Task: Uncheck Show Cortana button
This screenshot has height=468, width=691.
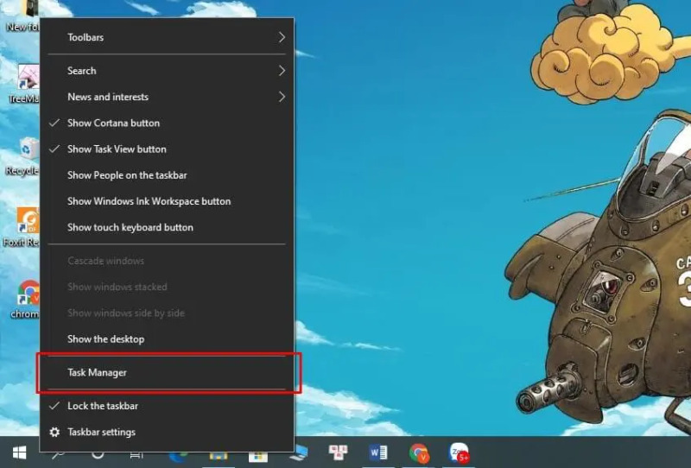Action: (167, 123)
